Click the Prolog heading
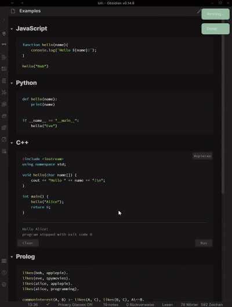Viewport: 232px width, 307px height. pyautogui.click(x=26, y=257)
